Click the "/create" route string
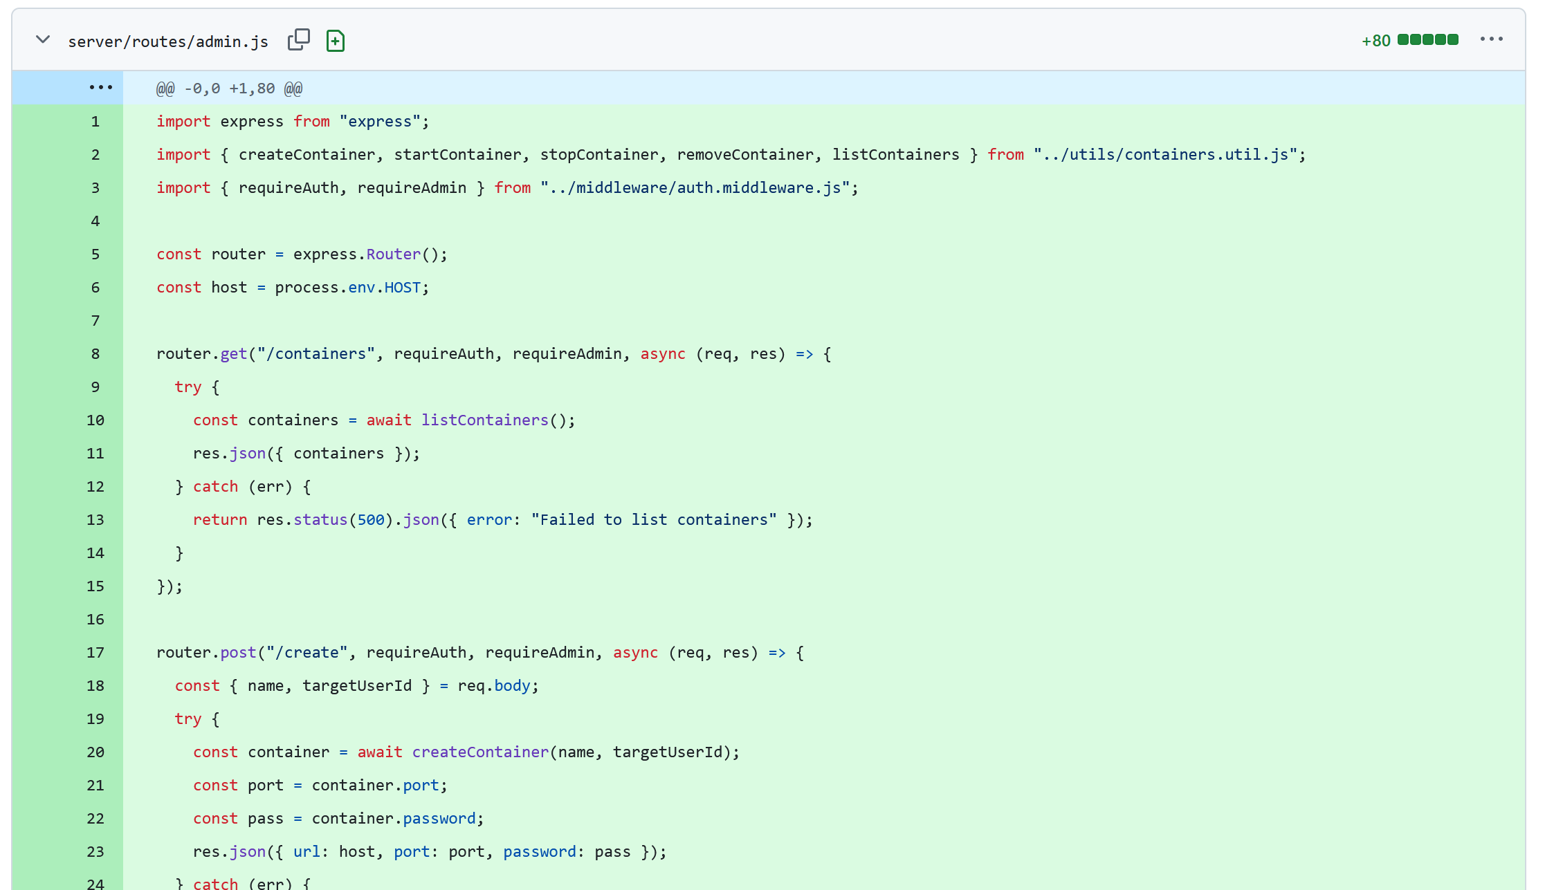Viewport: 1545px width, 890px height. pyautogui.click(x=307, y=653)
